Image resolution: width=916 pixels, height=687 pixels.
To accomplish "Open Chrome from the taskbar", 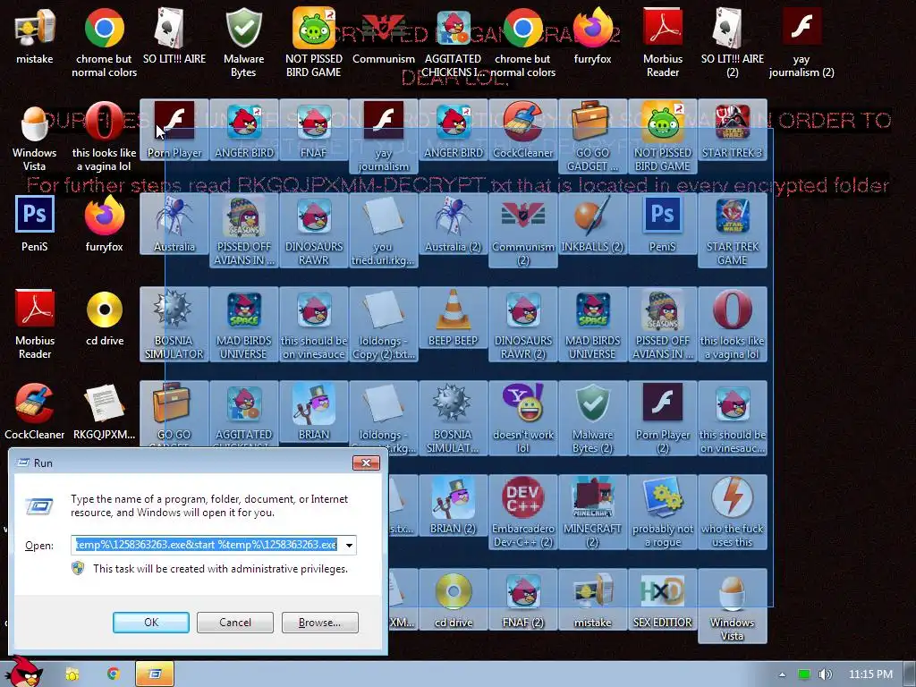I will click(114, 674).
